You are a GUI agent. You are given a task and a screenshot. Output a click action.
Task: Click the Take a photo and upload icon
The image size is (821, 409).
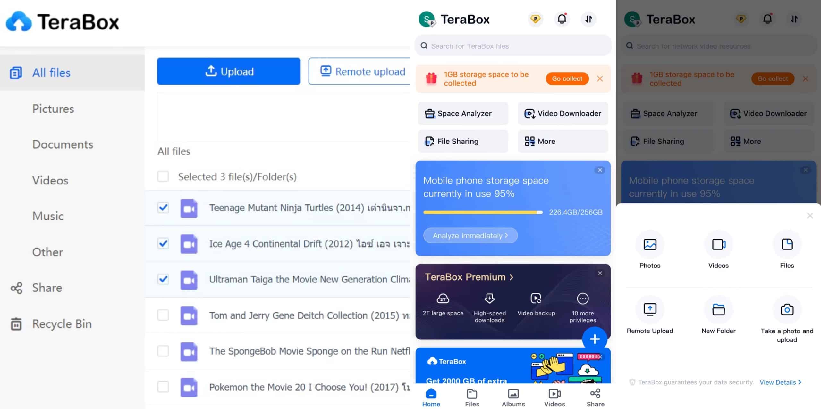[787, 310]
